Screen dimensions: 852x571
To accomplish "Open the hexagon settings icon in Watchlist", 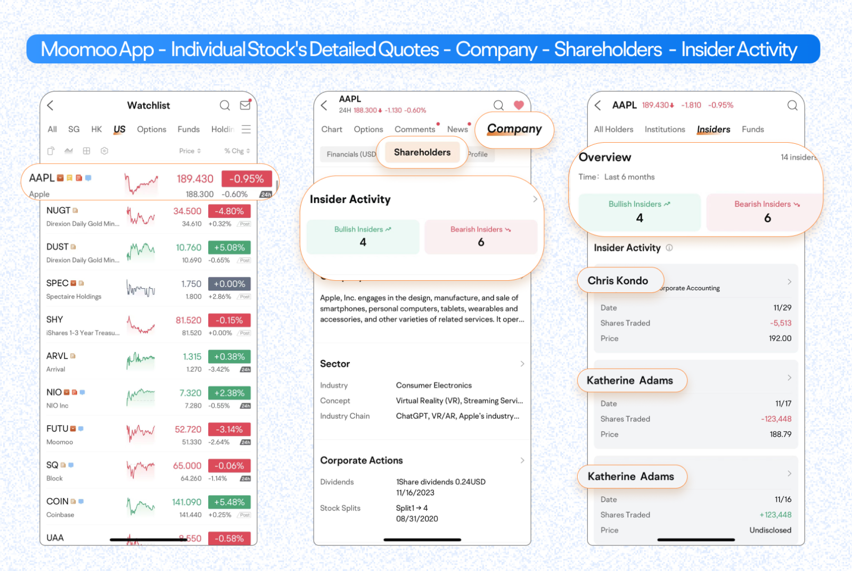I will pyautogui.click(x=104, y=151).
